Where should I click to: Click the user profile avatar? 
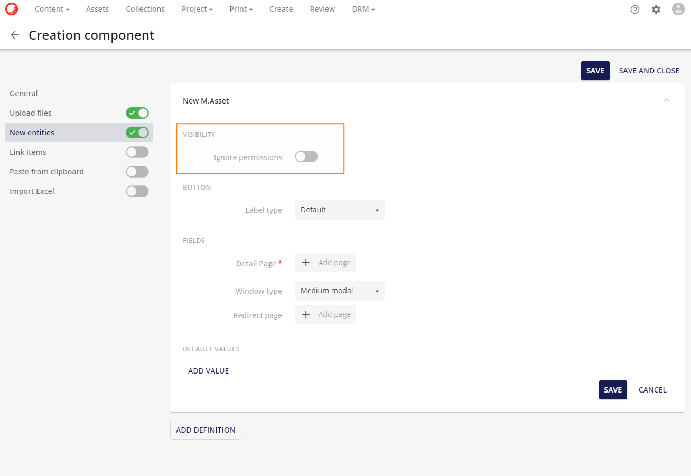click(678, 9)
